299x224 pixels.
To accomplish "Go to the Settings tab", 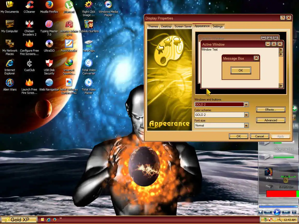I will 218,26.
